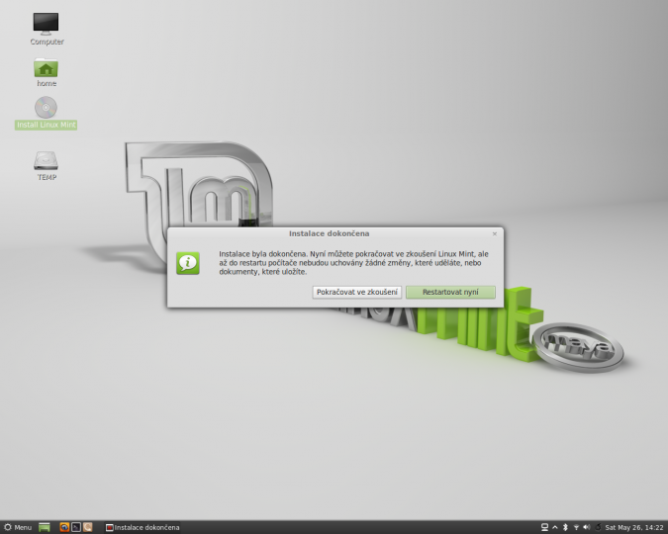Click the info speech-bubble icon in dialog

(188, 263)
